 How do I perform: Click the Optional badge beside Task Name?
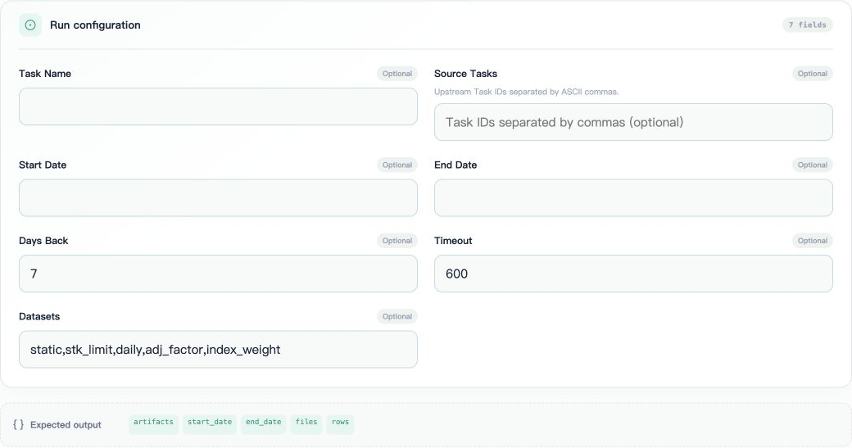click(397, 74)
